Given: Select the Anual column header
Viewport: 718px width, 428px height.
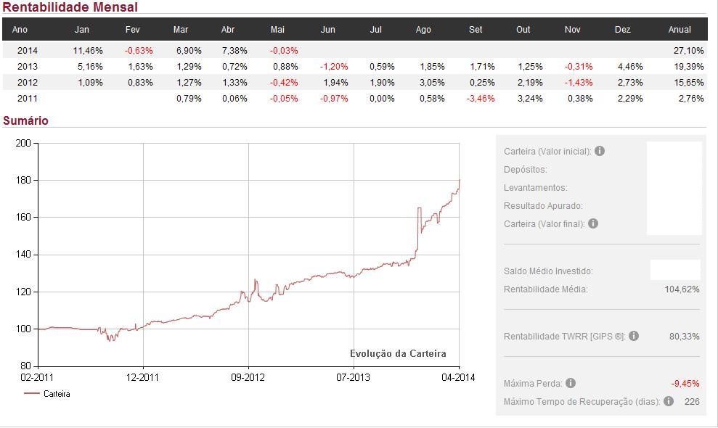Looking at the screenshot, I should (x=680, y=30).
